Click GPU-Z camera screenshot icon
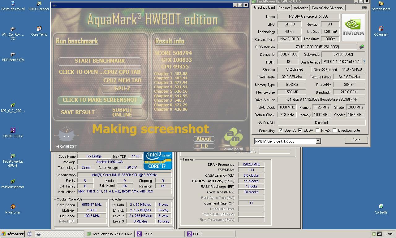Screen dimensions: 396x238 tap(364, 7)
